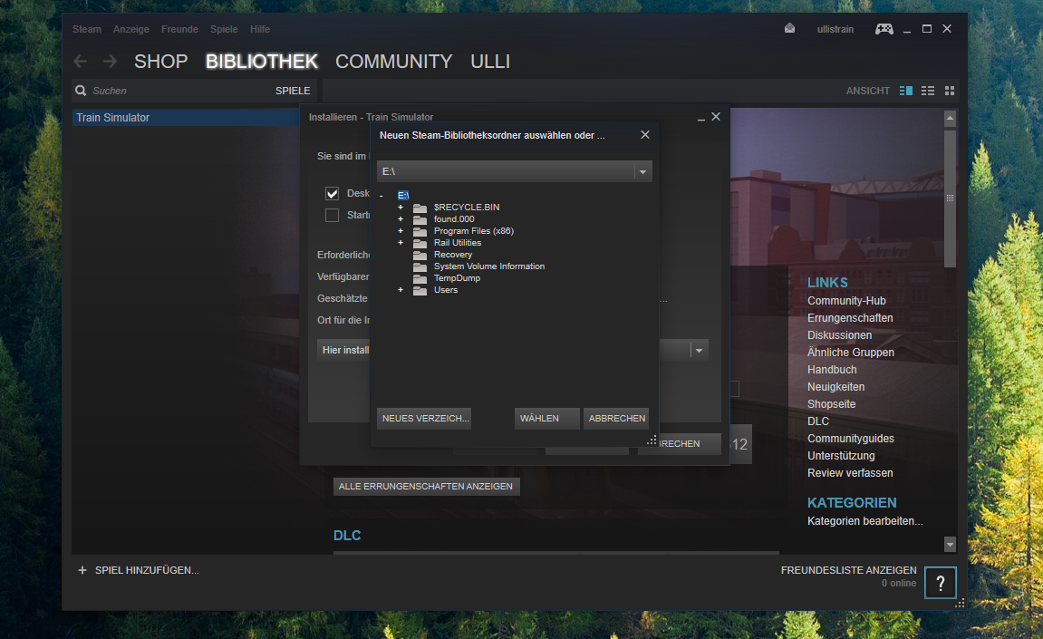1043x639 pixels.
Task: Open the ullistrain account menu
Action: click(x=835, y=29)
